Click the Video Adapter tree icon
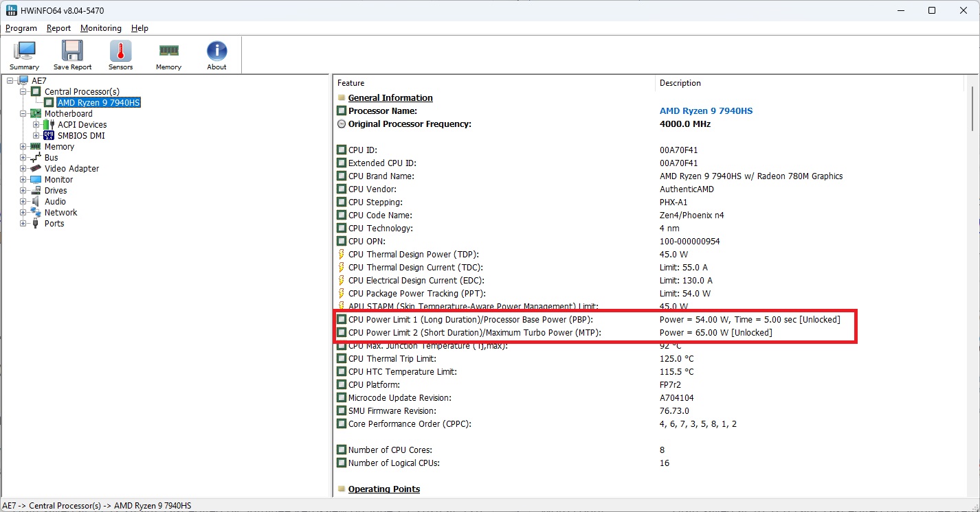980x512 pixels. pyautogui.click(x=36, y=169)
